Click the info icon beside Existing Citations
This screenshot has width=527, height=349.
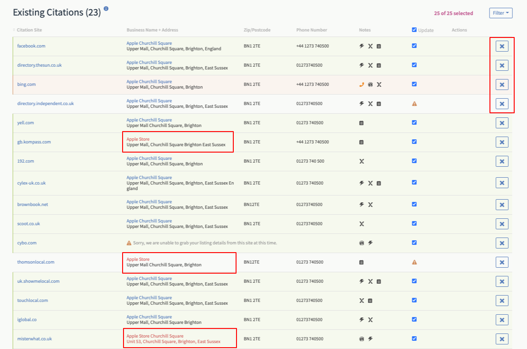(x=106, y=9)
